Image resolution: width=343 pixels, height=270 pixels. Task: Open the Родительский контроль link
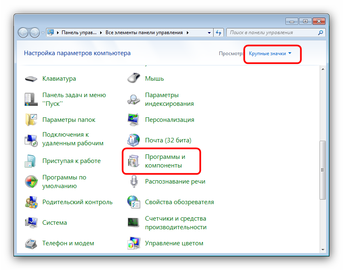tap(77, 202)
